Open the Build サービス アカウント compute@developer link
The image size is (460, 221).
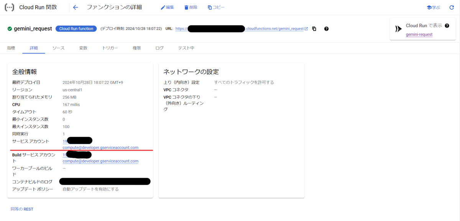tap(100, 161)
